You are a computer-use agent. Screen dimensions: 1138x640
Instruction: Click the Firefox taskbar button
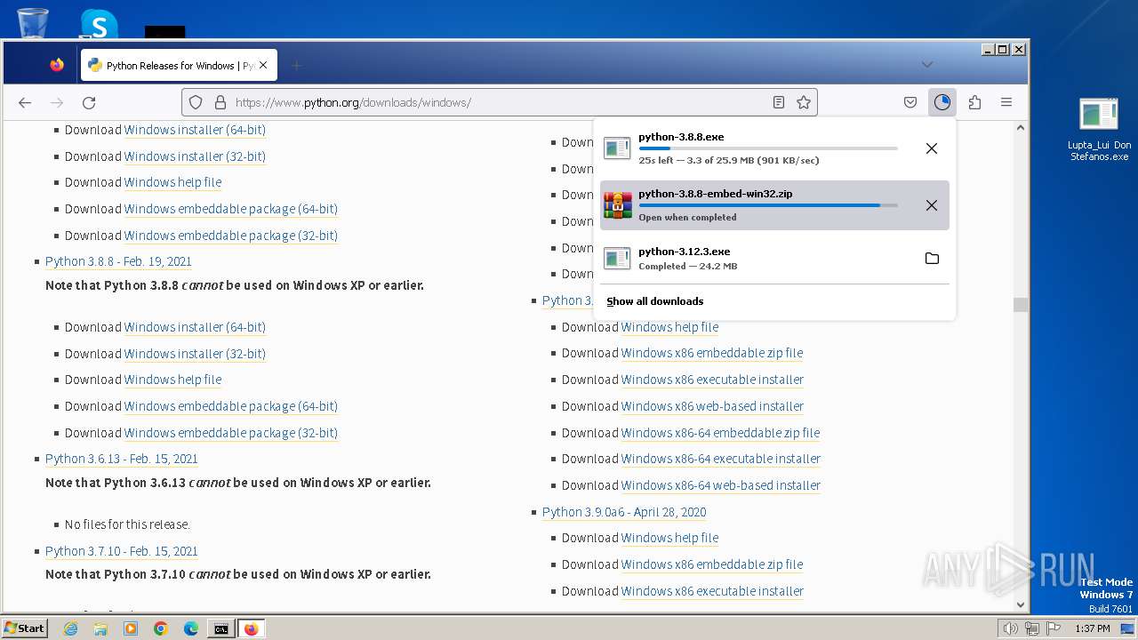(251, 628)
